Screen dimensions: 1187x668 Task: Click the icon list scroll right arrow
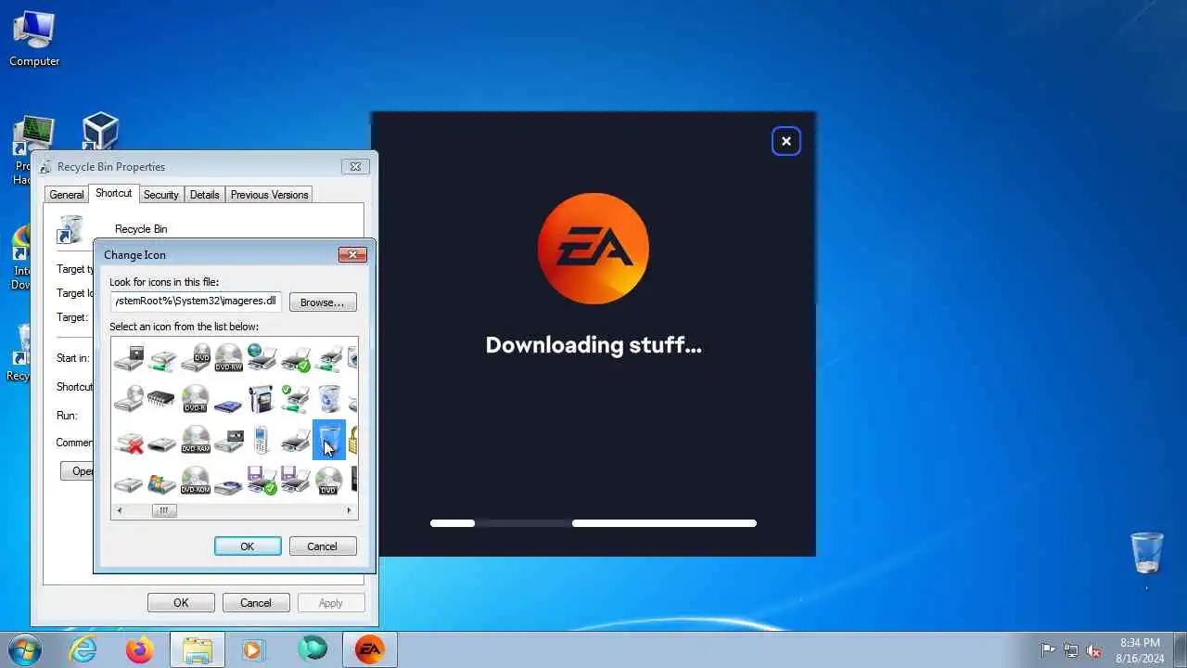click(x=349, y=510)
